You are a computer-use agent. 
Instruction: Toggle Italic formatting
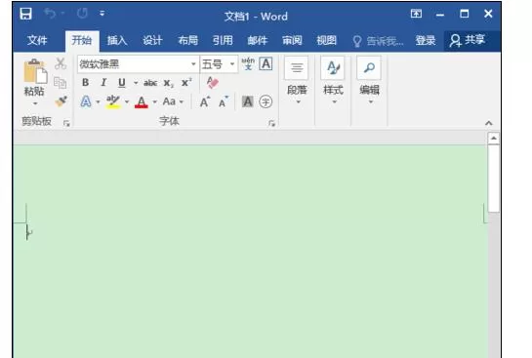(103, 82)
